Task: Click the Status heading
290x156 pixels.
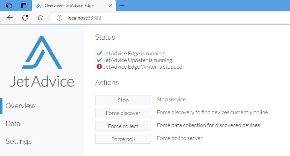Action: (105, 37)
